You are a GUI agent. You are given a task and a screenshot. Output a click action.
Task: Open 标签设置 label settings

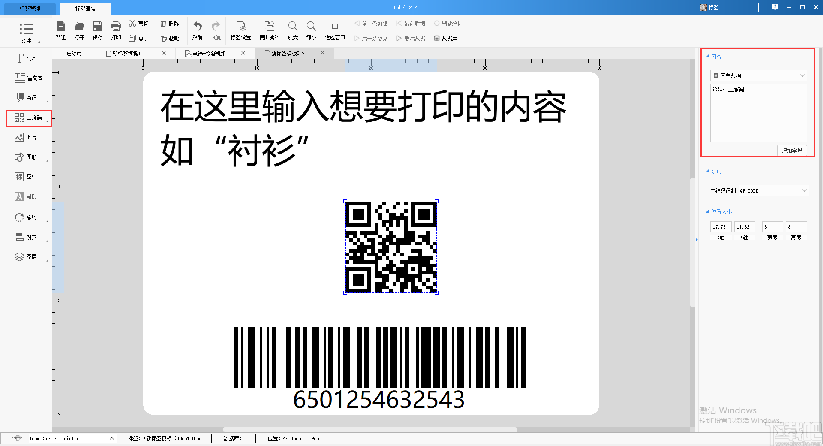pos(240,30)
